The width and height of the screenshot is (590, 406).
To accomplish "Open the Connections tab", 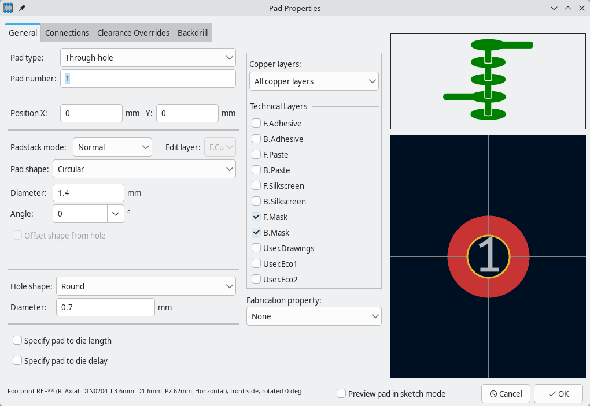I will 67,33.
